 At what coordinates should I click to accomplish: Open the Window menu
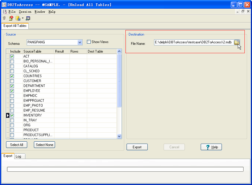click(40, 12)
